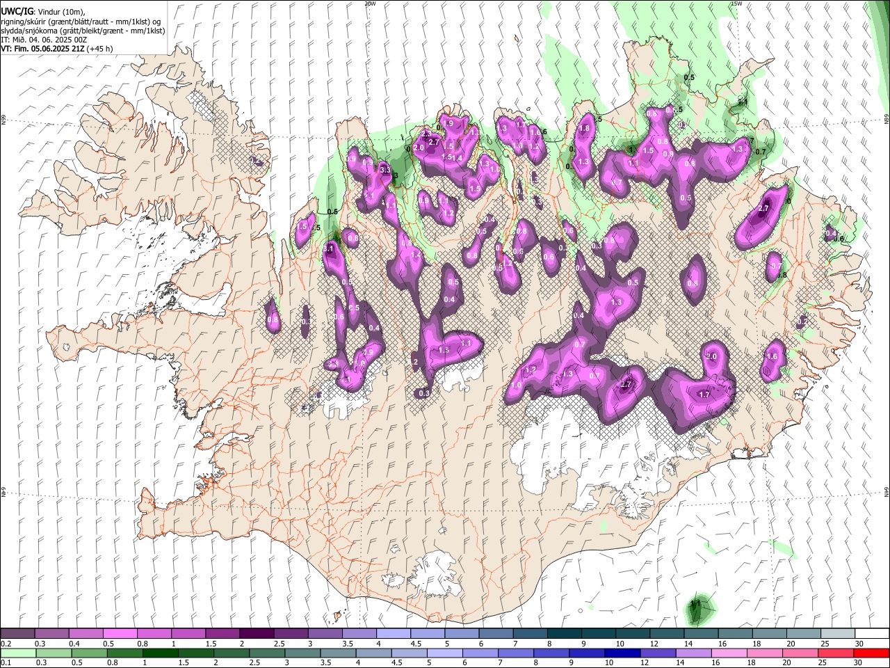Select the pale mint swatch starting at 0.1
This screenshot has width=890, height=668.
17,653
